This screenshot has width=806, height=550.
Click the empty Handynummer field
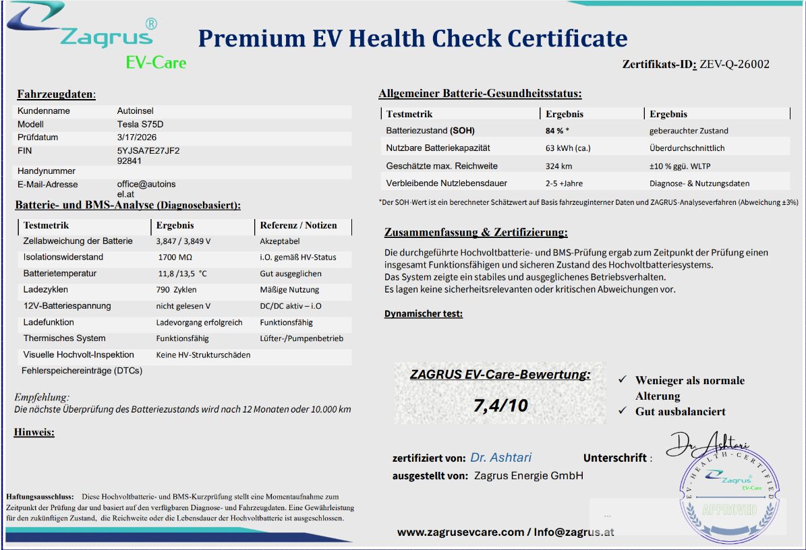(229, 171)
